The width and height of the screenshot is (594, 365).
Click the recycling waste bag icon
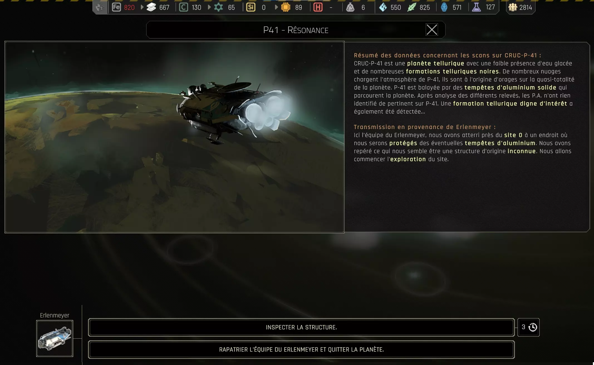click(350, 7)
